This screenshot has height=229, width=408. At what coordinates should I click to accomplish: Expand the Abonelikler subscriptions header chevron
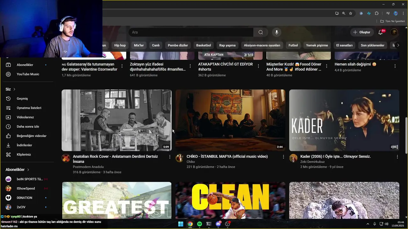28,170
